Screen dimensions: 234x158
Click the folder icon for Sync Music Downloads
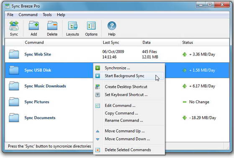coord(14,86)
